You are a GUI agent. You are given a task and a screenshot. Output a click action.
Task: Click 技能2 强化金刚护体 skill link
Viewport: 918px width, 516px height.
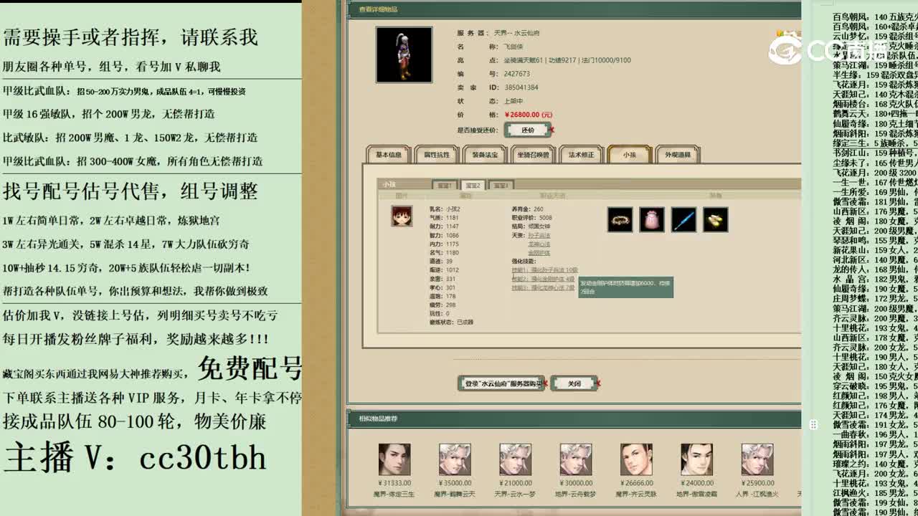click(542, 279)
